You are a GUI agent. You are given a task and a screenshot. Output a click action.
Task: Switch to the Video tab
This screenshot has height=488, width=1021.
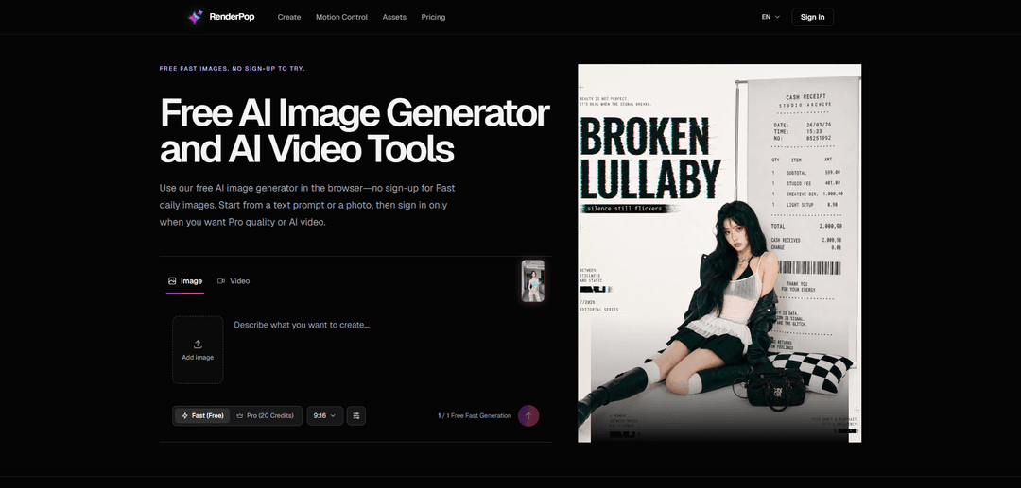(234, 281)
